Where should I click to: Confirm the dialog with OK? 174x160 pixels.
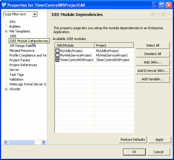[x=134, y=152]
